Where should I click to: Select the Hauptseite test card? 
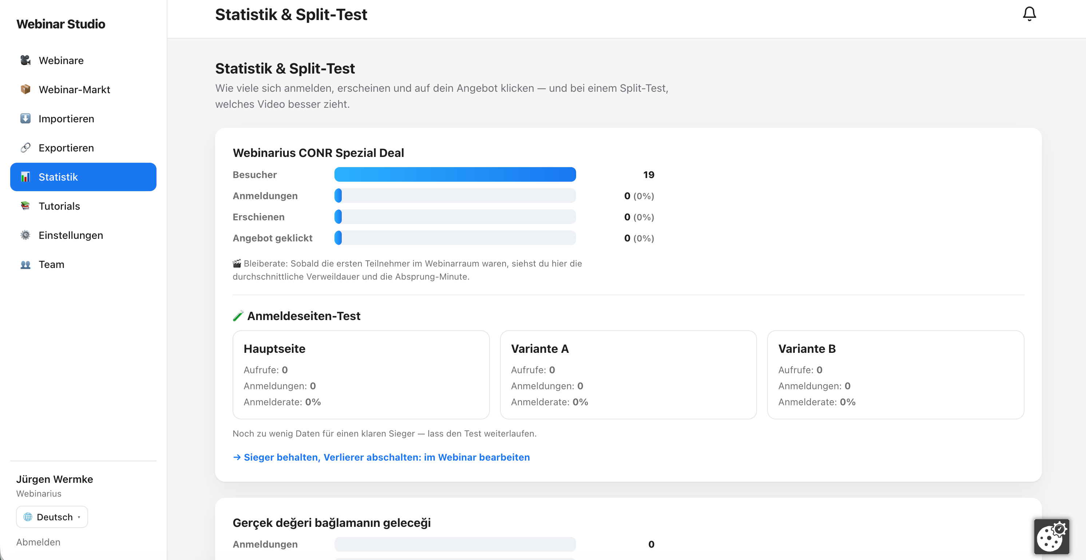(361, 374)
